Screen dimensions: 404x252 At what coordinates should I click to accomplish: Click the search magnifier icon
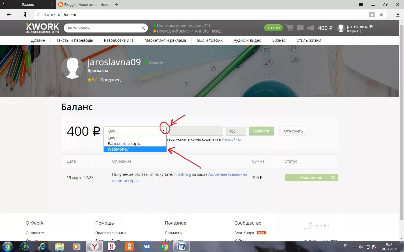pos(143,28)
